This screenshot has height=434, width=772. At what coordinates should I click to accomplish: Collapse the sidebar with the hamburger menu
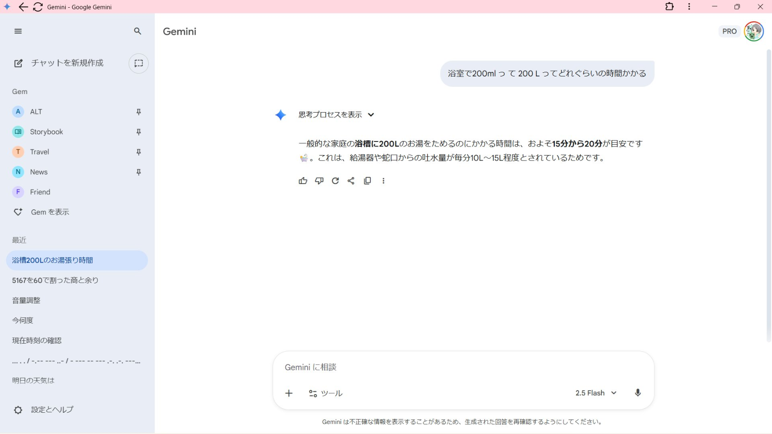18,31
